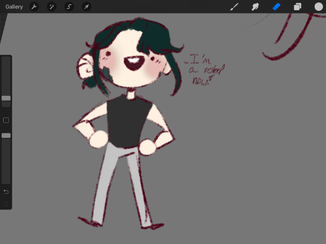This screenshot has width=326, height=244.
Task: Tap the character's open smiling mouth
Action: (133, 63)
